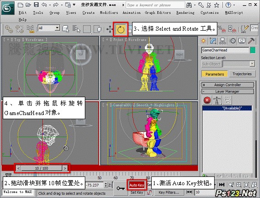Screen dimensions: 260x198
Task: Toggle the Set Key mode button
Action: 137,192
